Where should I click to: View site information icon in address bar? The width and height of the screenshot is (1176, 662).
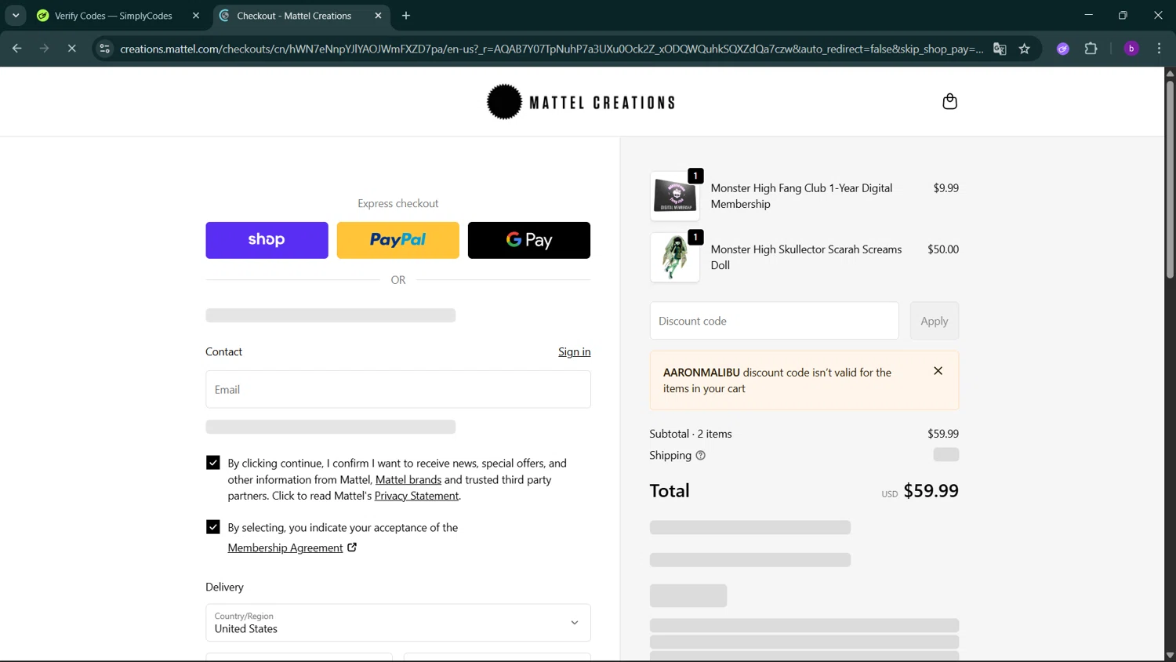point(104,49)
